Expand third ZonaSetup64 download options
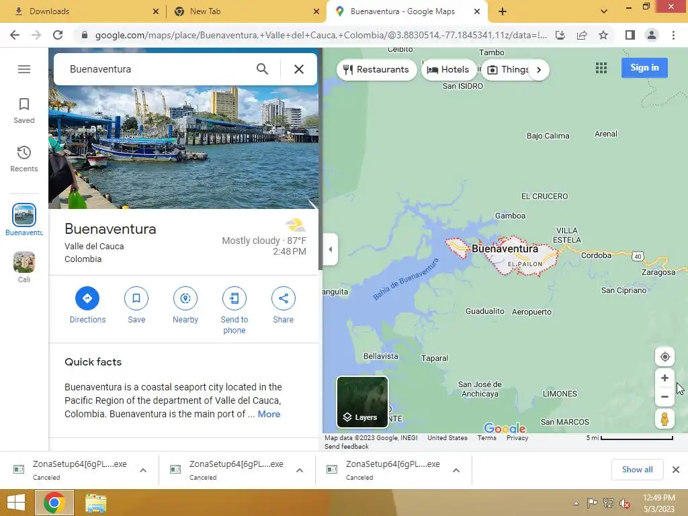Viewport: 688px width, 516px height. 456,470
